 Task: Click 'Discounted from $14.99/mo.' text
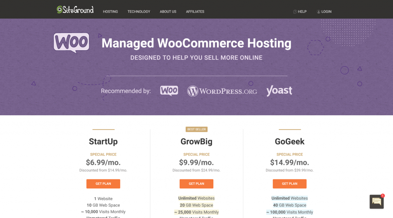pos(103,170)
